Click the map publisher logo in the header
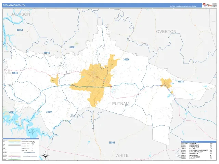The height and width of the screenshot is (164, 219). (207, 5)
